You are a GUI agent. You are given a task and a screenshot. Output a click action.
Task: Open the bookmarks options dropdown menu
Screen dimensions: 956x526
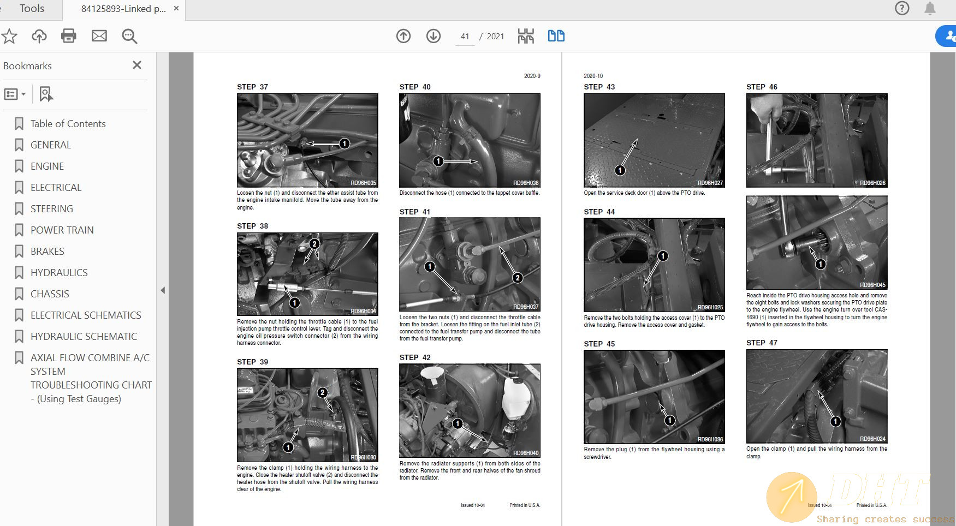15,94
